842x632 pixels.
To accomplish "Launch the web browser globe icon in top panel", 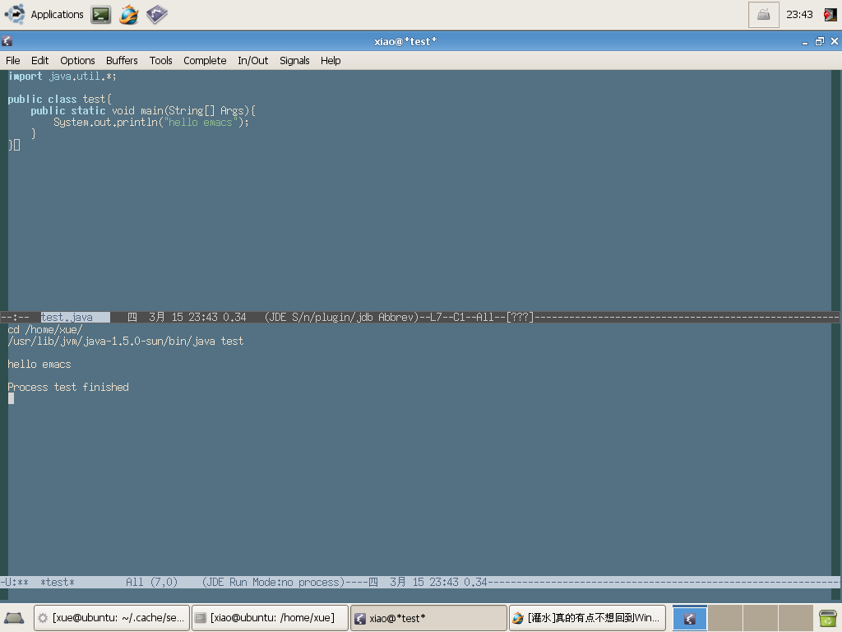I will click(x=129, y=15).
